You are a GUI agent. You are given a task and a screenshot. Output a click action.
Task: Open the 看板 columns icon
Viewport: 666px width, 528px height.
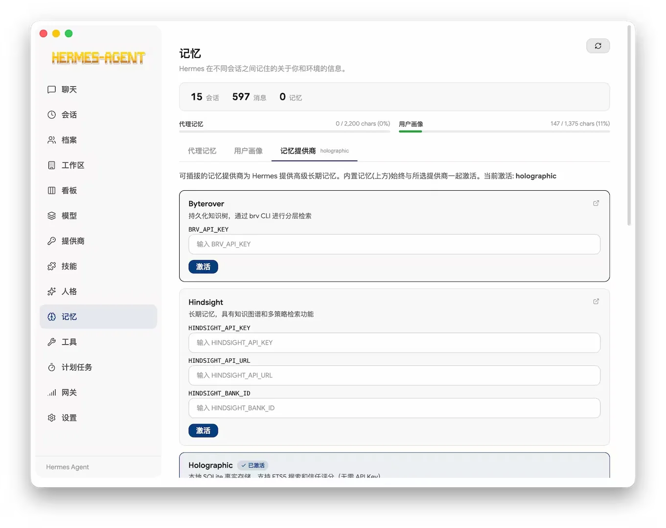[x=51, y=191]
